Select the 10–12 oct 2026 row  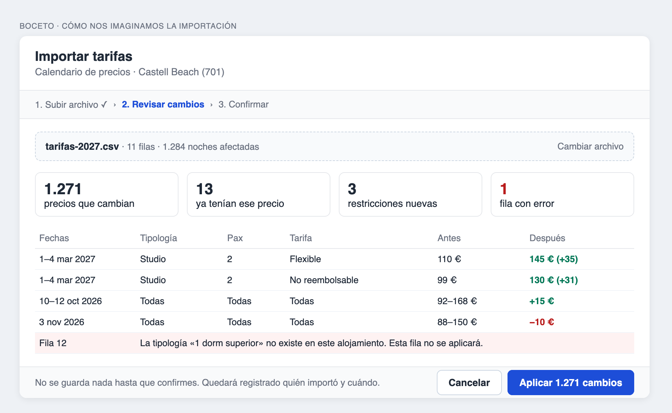335,301
